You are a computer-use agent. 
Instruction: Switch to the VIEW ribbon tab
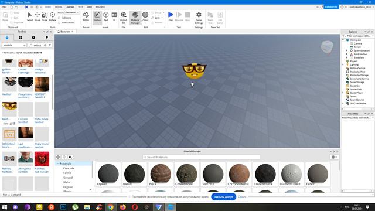[x=90, y=7]
